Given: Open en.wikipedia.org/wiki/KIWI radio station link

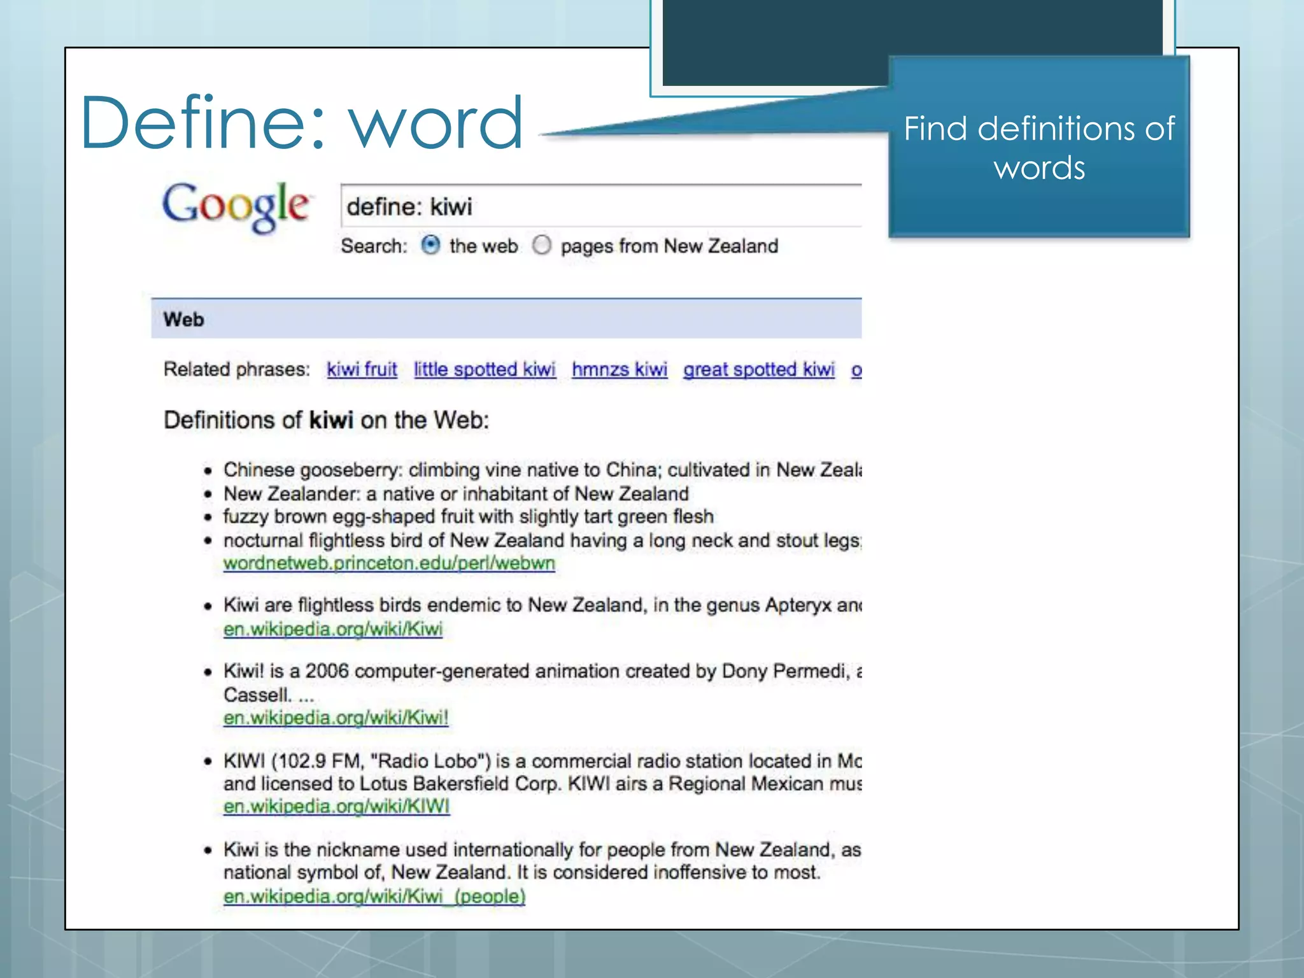Looking at the screenshot, I should 336,806.
